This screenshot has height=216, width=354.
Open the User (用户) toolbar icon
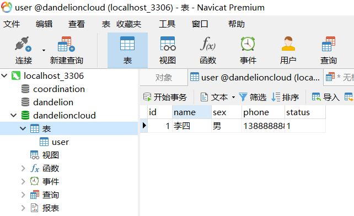(x=288, y=44)
